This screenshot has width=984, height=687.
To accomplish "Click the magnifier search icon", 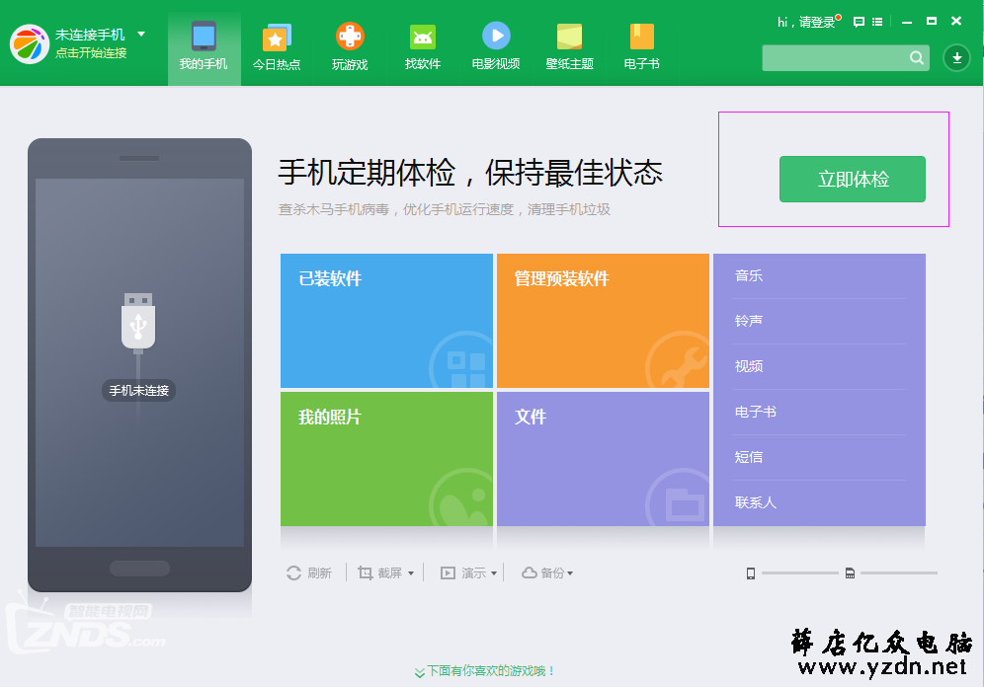I will (x=916, y=57).
